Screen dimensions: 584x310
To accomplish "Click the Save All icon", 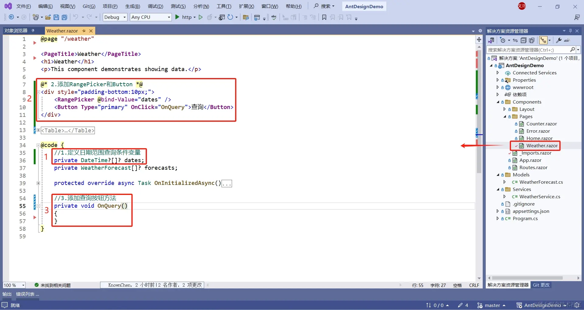I will [64, 17].
